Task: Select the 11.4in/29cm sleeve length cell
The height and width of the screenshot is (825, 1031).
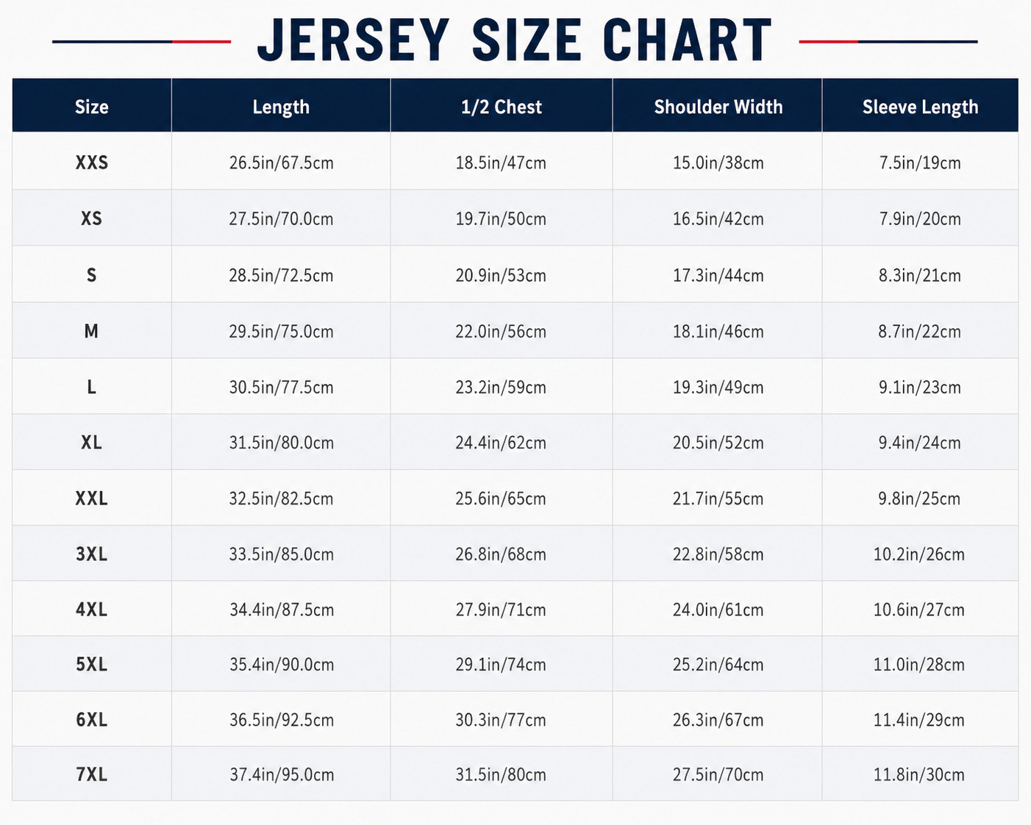Action: tap(919, 720)
